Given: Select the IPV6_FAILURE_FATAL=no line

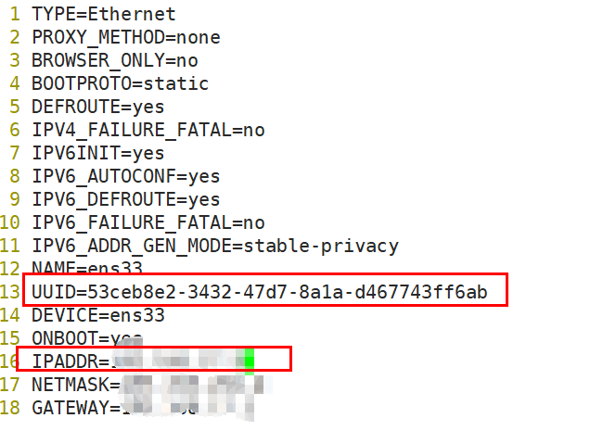Looking at the screenshot, I should [x=148, y=223].
